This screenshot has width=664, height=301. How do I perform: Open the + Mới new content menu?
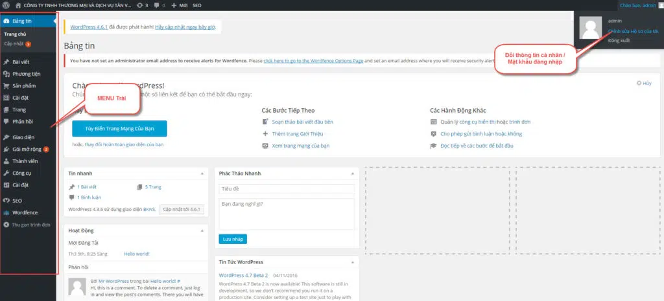click(180, 5)
